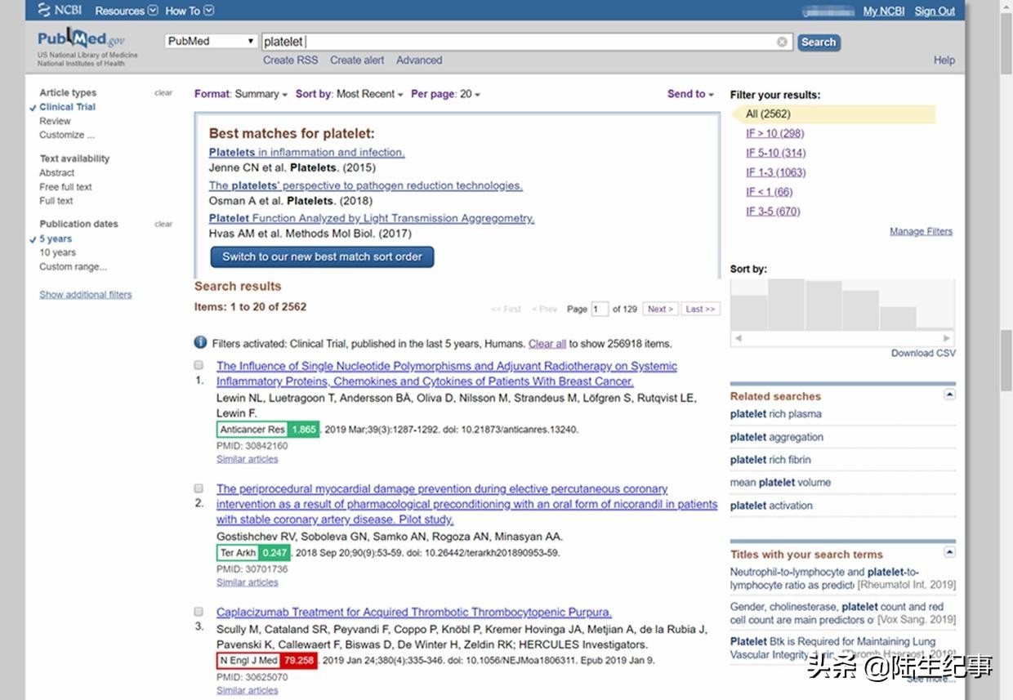Clear the Article types filters
Viewport: 1013px width, 700px height.
pyautogui.click(x=163, y=93)
